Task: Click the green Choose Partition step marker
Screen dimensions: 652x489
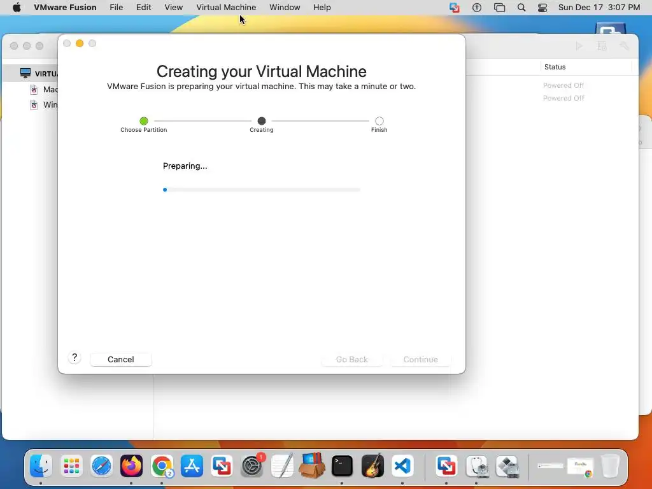Action: tap(144, 121)
